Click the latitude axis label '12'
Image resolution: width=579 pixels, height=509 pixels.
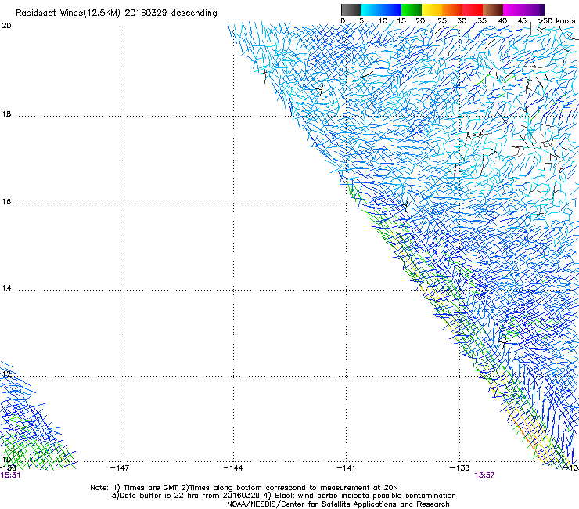click(x=6, y=374)
